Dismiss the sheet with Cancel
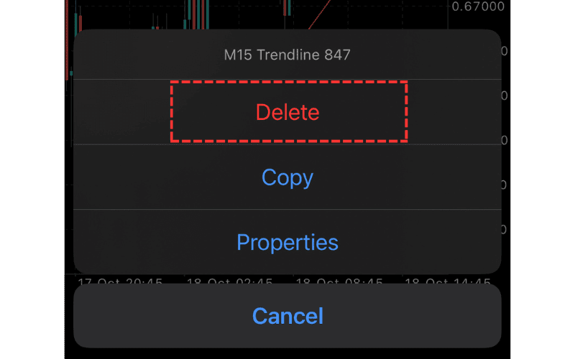Image resolution: width=575 pixels, height=359 pixels. 287,316
